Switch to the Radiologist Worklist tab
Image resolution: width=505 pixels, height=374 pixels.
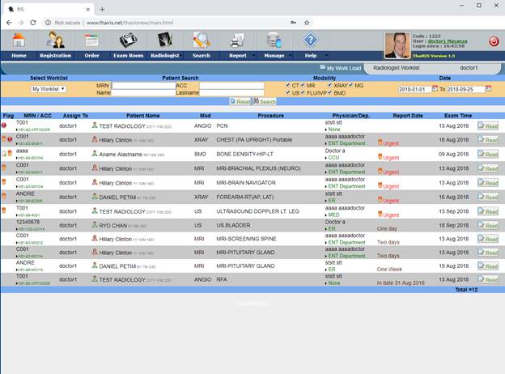pos(399,68)
